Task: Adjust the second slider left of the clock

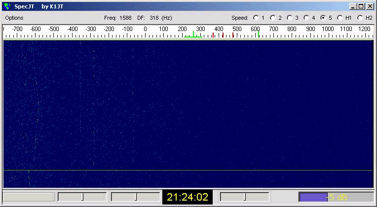Action: 136,197
